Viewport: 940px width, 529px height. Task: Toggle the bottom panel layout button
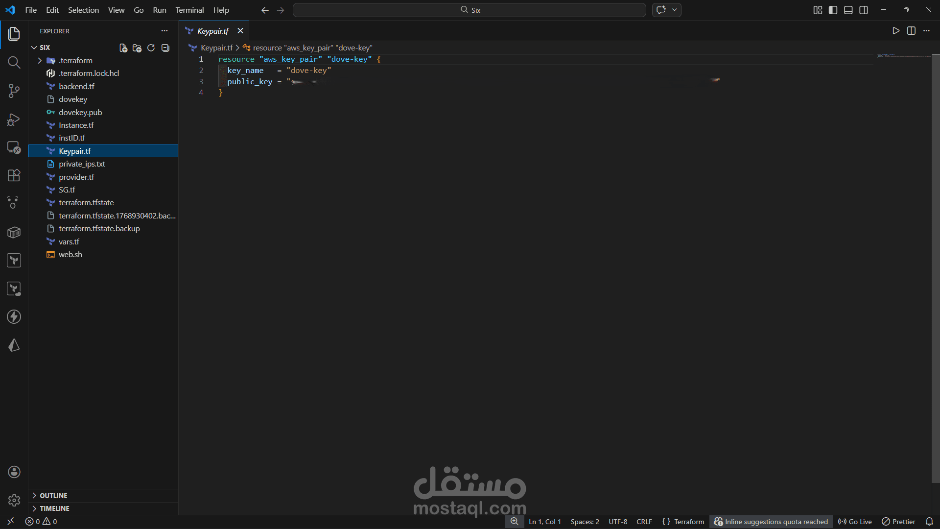tap(848, 10)
